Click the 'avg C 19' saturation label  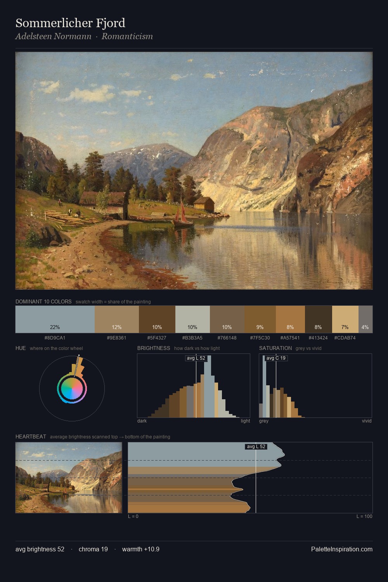276,358
